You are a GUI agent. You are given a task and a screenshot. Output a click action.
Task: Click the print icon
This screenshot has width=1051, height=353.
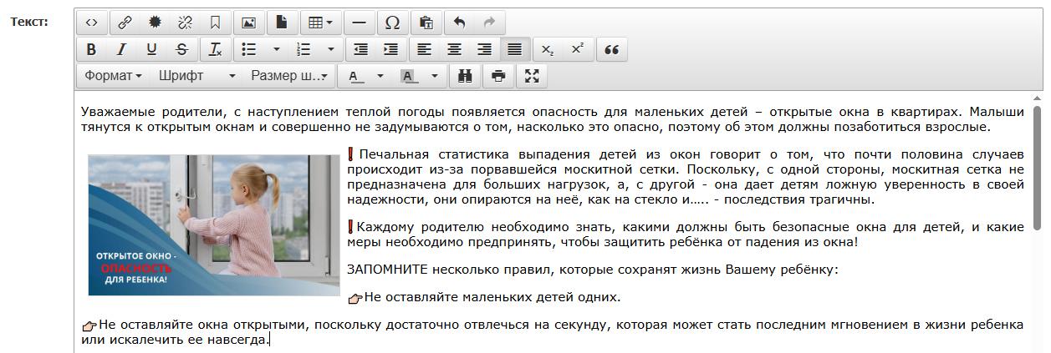point(498,76)
